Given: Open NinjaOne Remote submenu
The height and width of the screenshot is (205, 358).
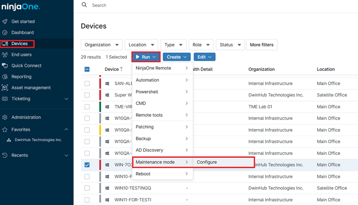Looking at the screenshot, I should click(x=162, y=68).
